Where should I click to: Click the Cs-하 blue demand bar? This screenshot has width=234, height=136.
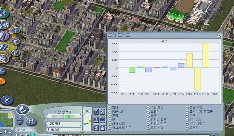(149, 70)
